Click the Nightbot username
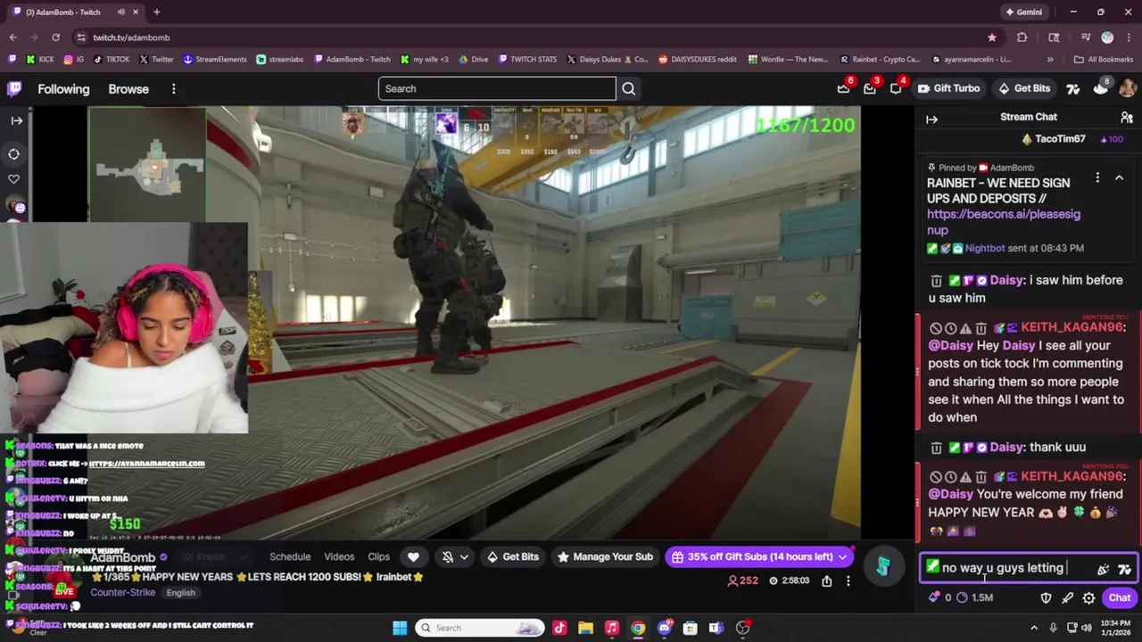 tap(985, 248)
